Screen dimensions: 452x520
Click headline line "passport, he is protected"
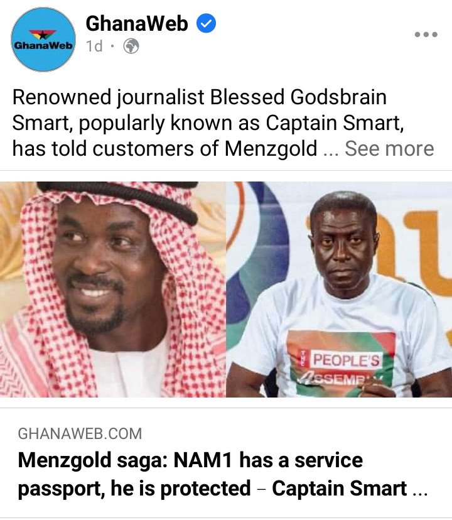coord(134,489)
